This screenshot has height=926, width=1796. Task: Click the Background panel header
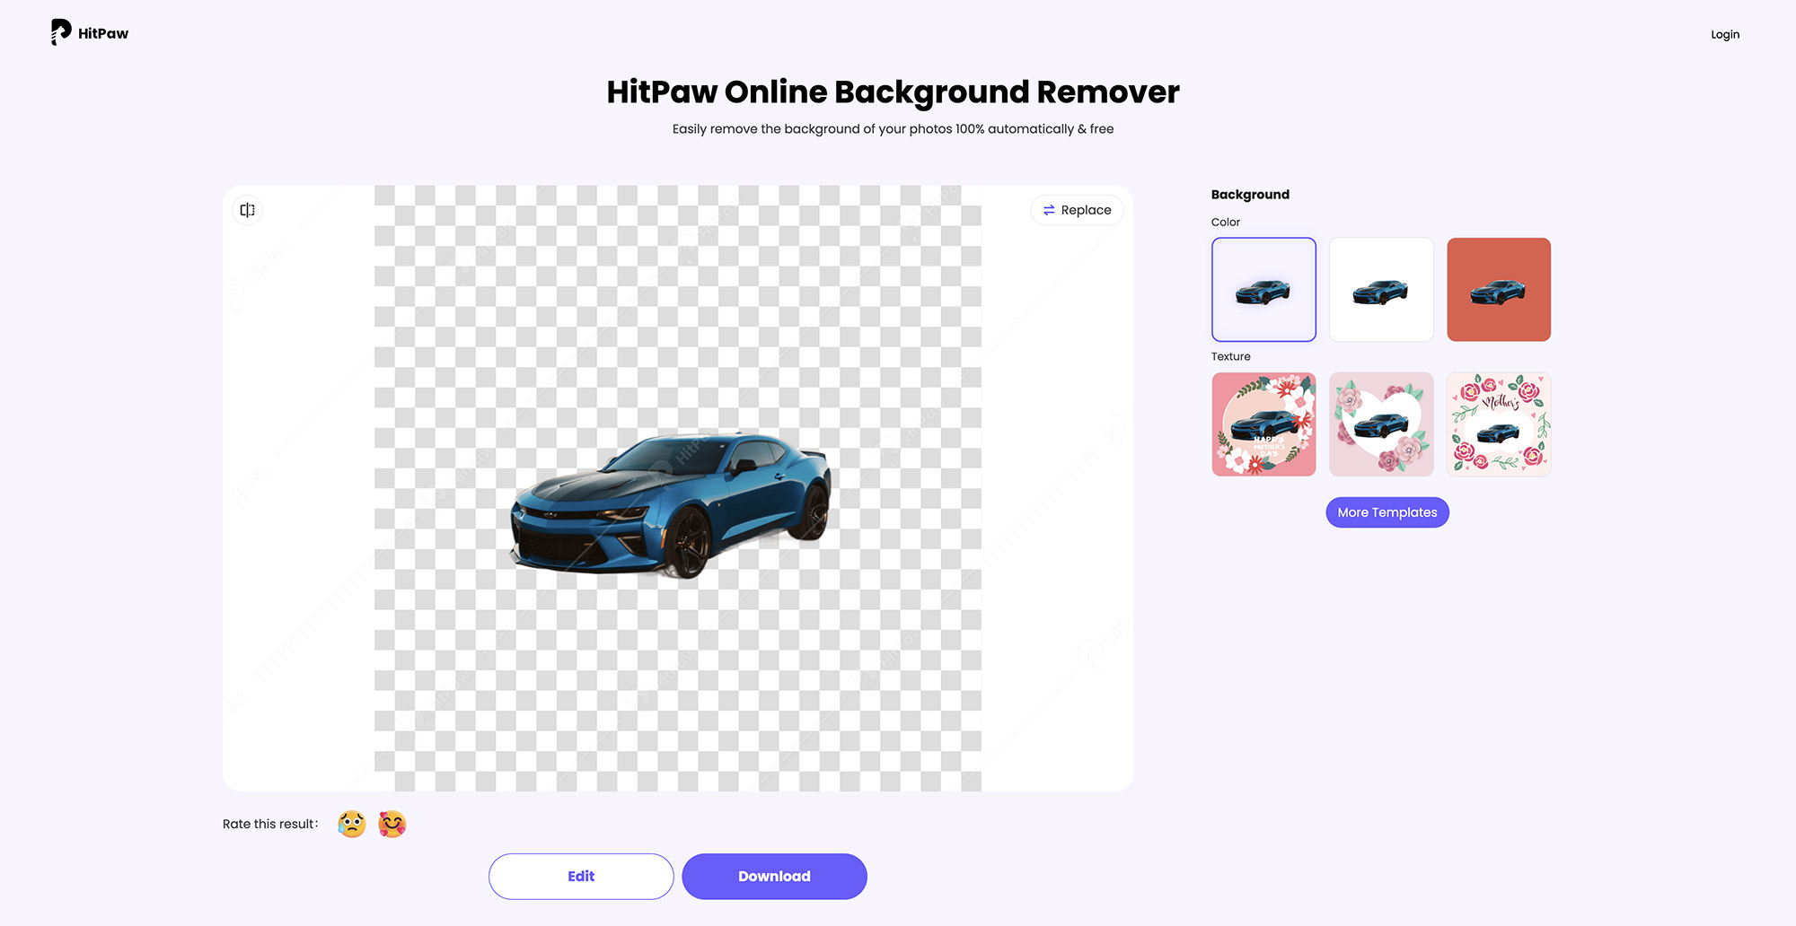click(x=1250, y=194)
